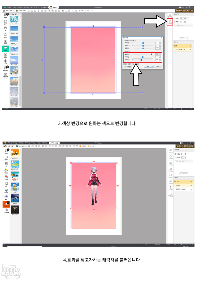Toggle 비율고정 checkbox in step 3 toolbar

click(x=80, y=11)
